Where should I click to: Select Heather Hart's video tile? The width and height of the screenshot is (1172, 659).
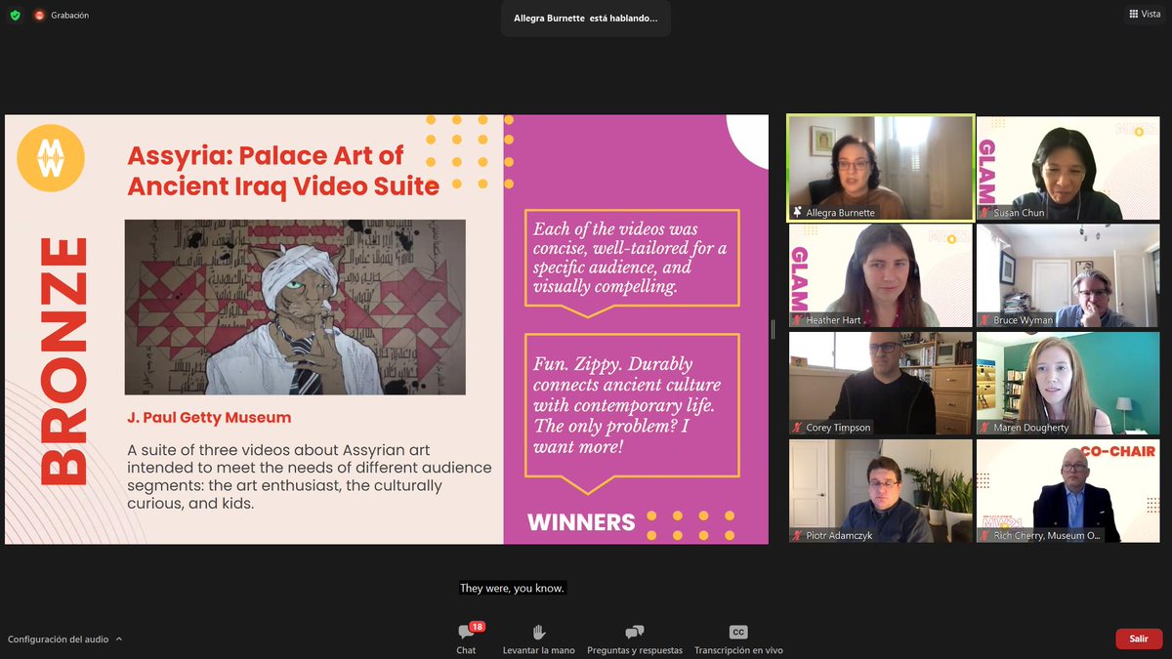[881, 275]
